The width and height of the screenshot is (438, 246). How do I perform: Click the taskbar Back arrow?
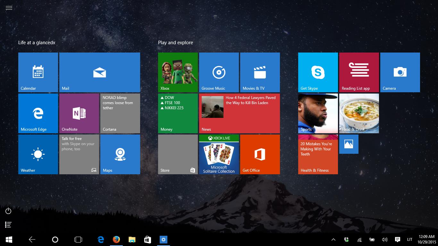(x=32, y=240)
